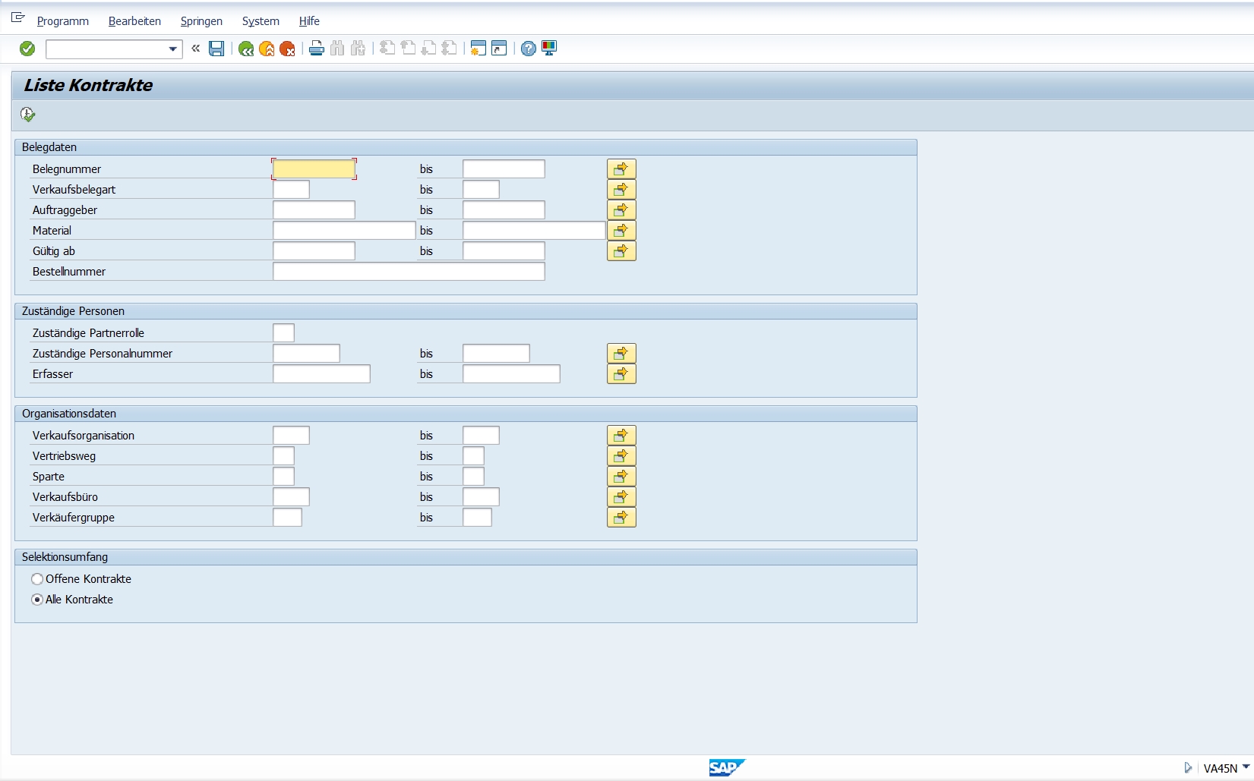Click the red Cancel icon

click(x=287, y=49)
